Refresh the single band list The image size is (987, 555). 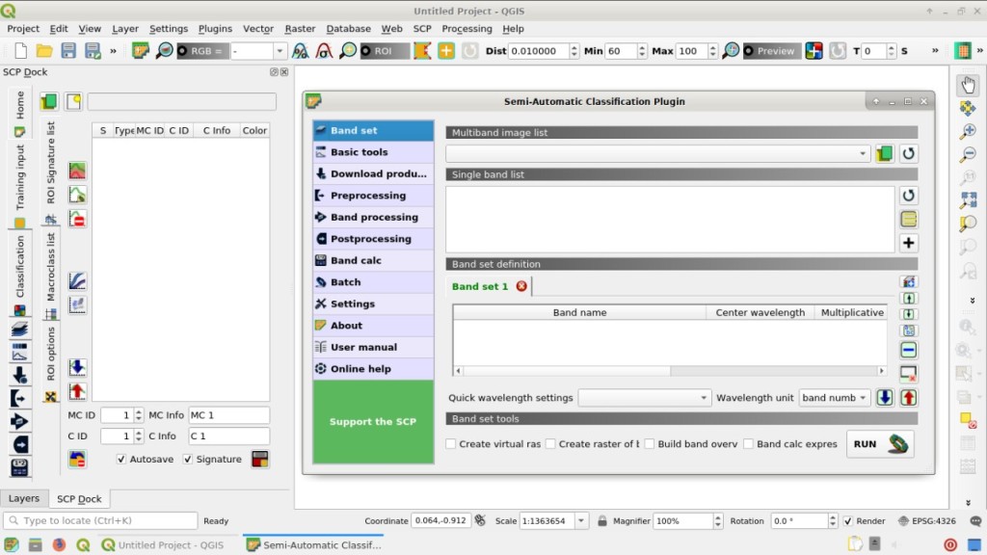[908, 196]
